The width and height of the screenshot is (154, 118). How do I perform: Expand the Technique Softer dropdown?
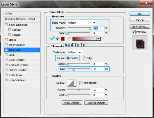tap(74, 53)
